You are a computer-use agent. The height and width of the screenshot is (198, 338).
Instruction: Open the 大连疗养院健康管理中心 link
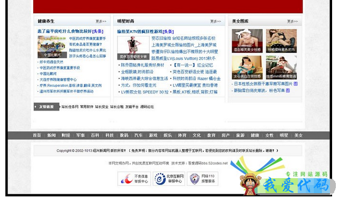58,79
